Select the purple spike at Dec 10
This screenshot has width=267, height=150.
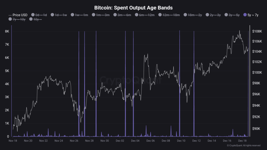pyautogui.click(x=180, y=82)
